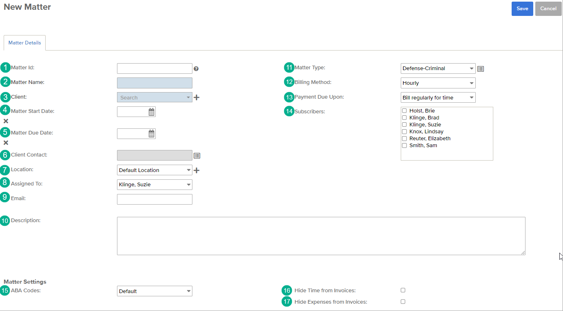Switch to the Matter Details tab
This screenshot has height=311, width=563.
(x=24, y=43)
